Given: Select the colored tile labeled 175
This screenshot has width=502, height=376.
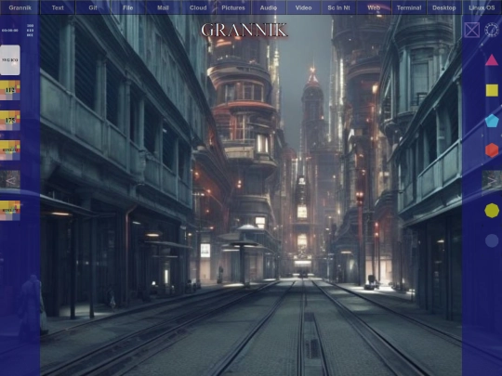Looking at the screenshot, I should pos(10,120).
